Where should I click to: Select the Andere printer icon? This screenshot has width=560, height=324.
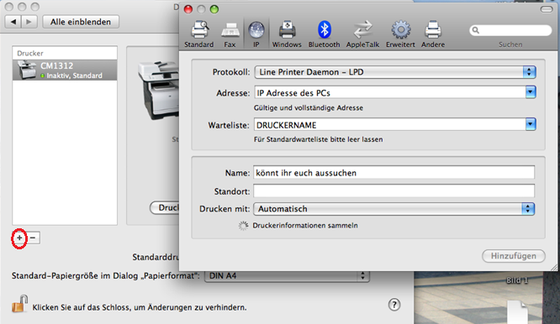click(x=433, y=34)
